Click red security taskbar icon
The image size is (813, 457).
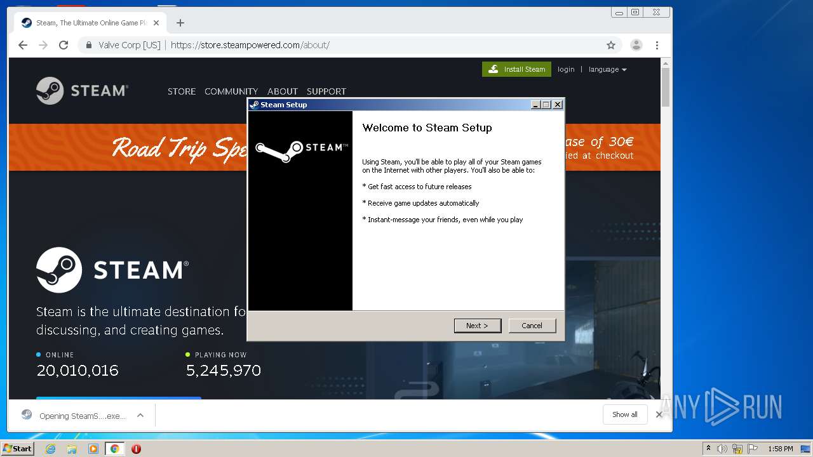click(x=136, y=449)
